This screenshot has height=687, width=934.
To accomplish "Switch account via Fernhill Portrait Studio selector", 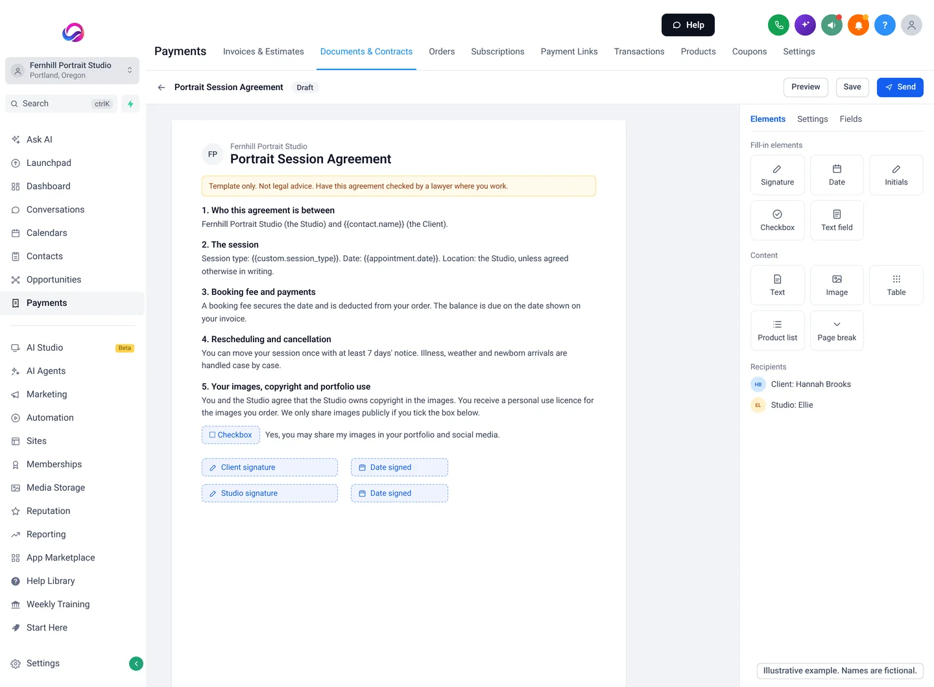I will pyautogui.click(x=72, y=71).
